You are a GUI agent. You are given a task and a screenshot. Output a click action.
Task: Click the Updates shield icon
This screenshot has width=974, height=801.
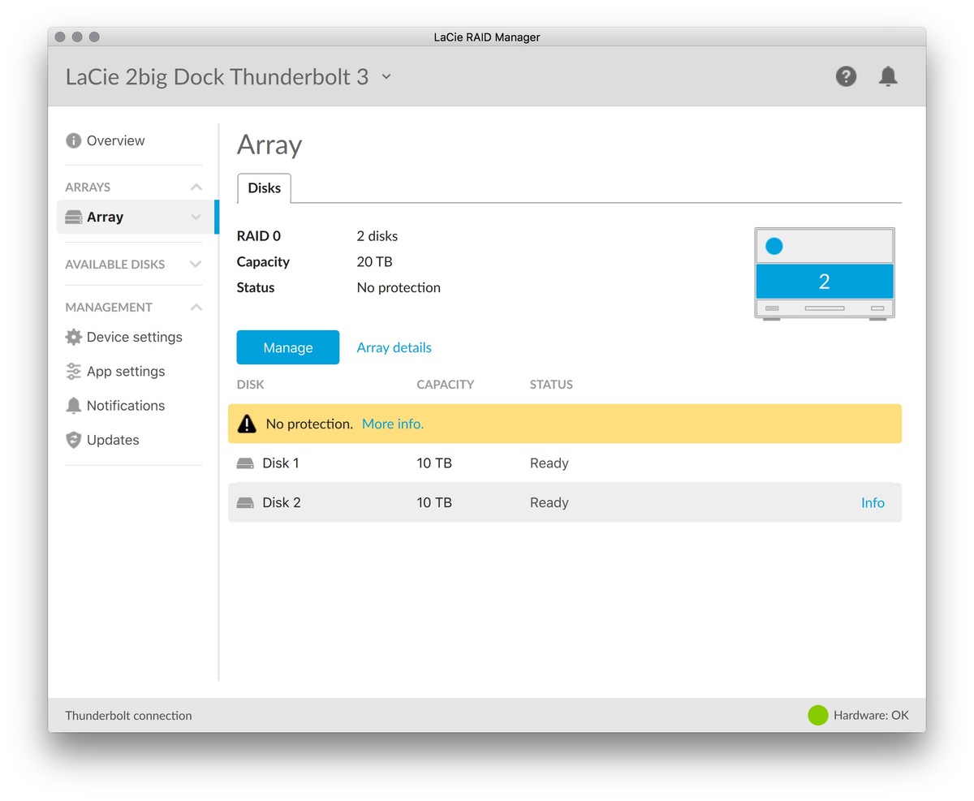point(74,440)
